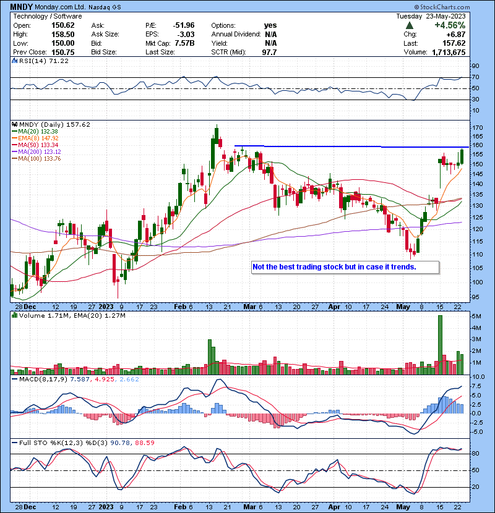Click the EMA(8) 147.92 legend entry
The width and height of the screenshot is (495, 513).
click(35, 138)
